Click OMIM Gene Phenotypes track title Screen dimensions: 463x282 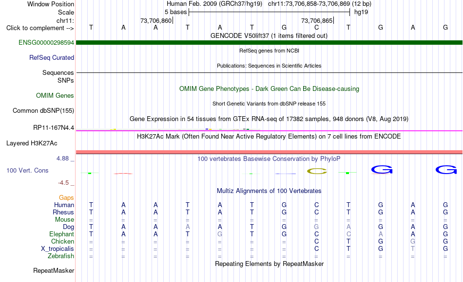(269, 88)
